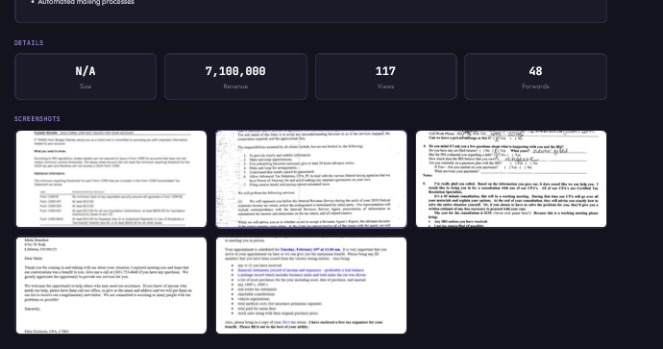The width and height of the screenshot is (663, 349).
Task: Open the E*TRADE Form 1099 notice screenshot
Action: (x=111, y=179)
